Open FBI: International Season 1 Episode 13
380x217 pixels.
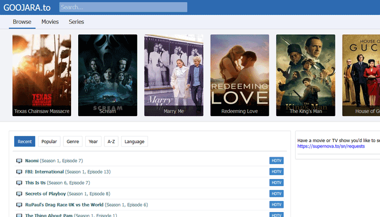(x=68, y=172)
